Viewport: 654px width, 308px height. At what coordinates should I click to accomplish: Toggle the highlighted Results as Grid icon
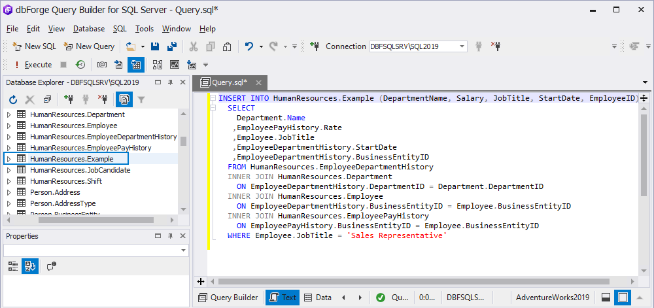136,65
